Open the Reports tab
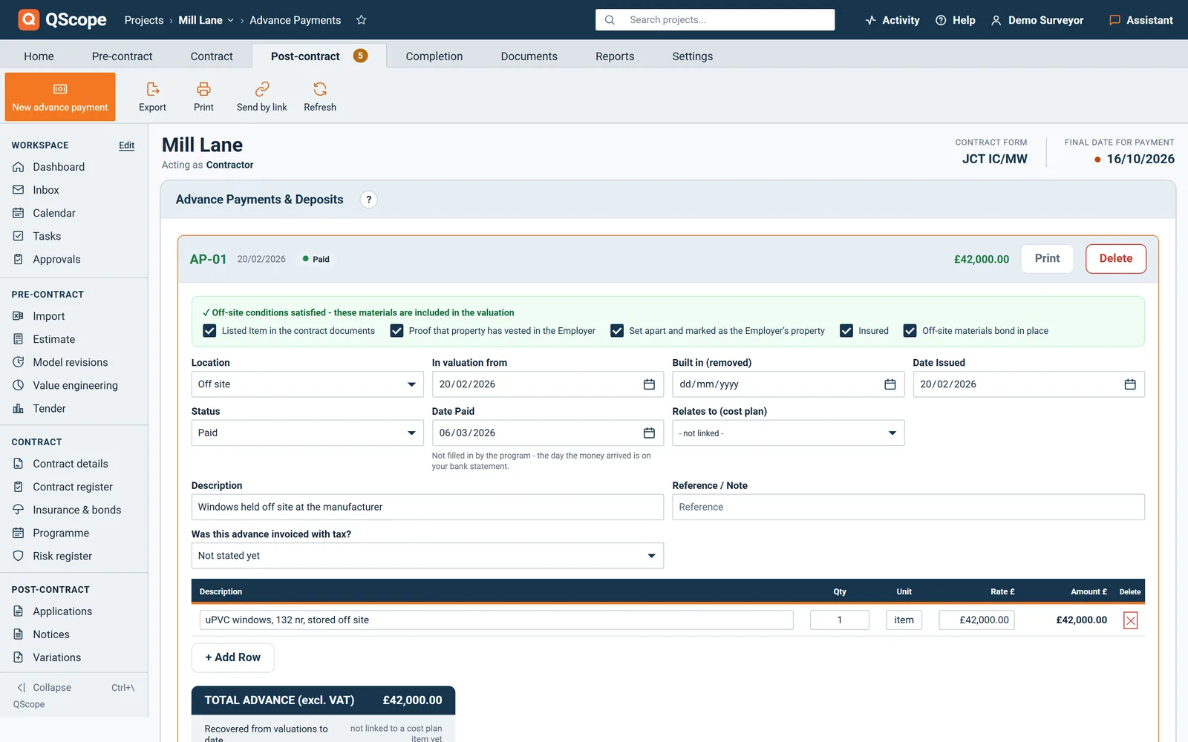Image resolution: width=1188 pixels, height=742 pixels. click(615, 56)
